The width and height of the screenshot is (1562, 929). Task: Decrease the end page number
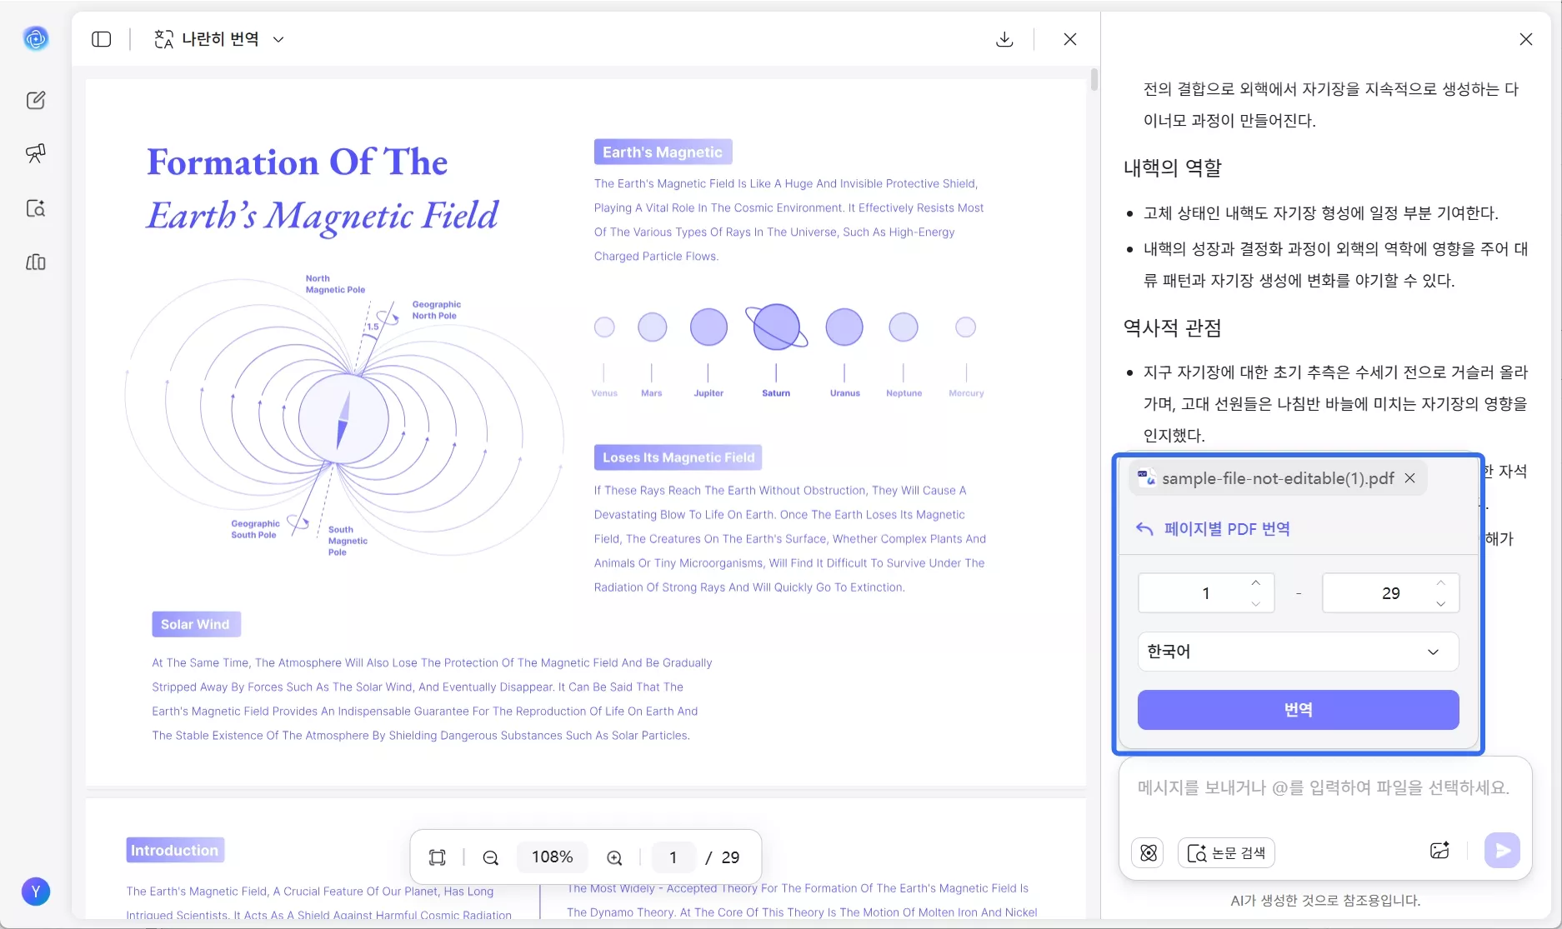(x=1441, y=604)
